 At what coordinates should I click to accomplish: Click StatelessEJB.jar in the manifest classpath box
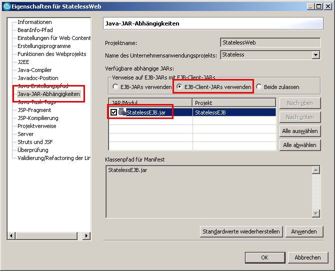pyautogui.click(x=127, y=170)
